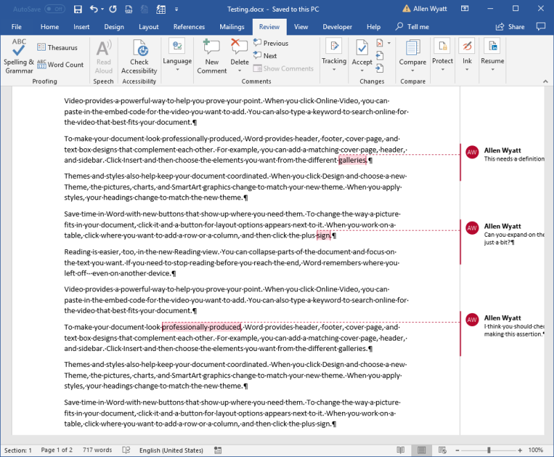Click the Save icon in the title bar
Viewport: 554px width, 457px height.
pos(78,9)
